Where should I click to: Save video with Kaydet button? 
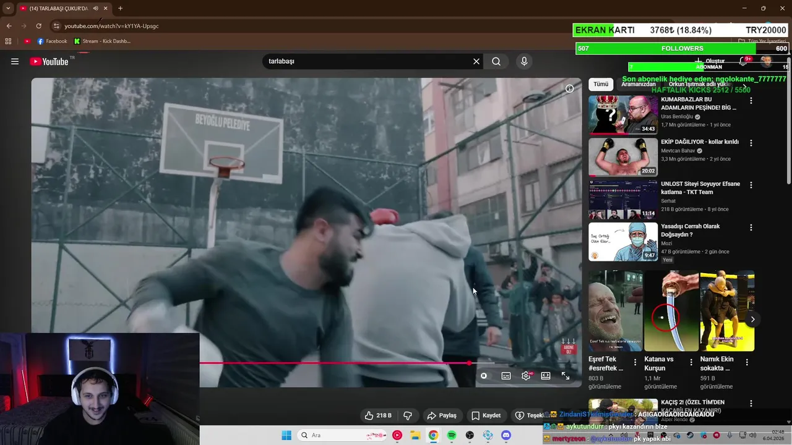(486, 415)
